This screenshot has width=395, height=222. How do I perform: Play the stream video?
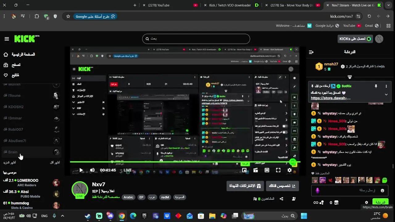(81, 170)
